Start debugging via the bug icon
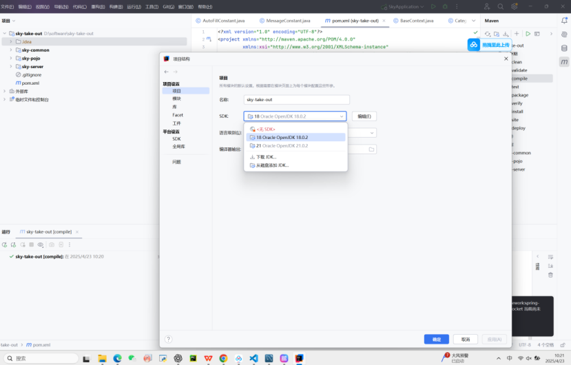 (x=445, y=7)
